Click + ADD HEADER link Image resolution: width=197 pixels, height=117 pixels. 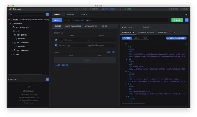(x=61, y=65)
